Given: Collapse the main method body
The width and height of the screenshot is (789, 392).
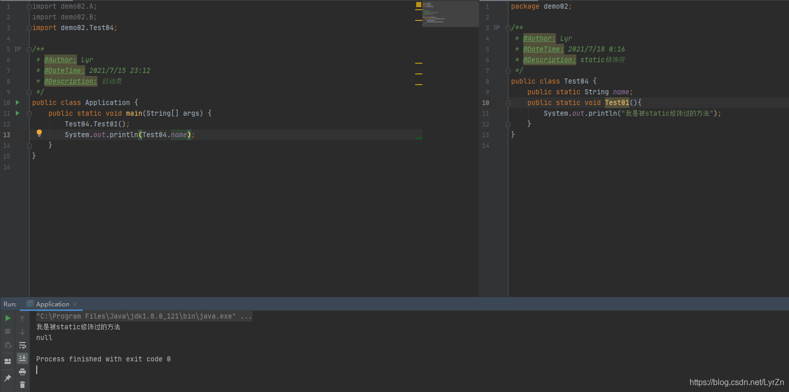Looking at the screenshot, I should coord(29,113).
